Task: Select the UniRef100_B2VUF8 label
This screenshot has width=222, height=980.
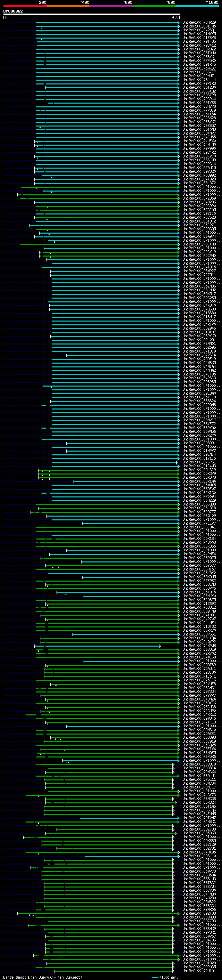Action: tap(199, 685)
